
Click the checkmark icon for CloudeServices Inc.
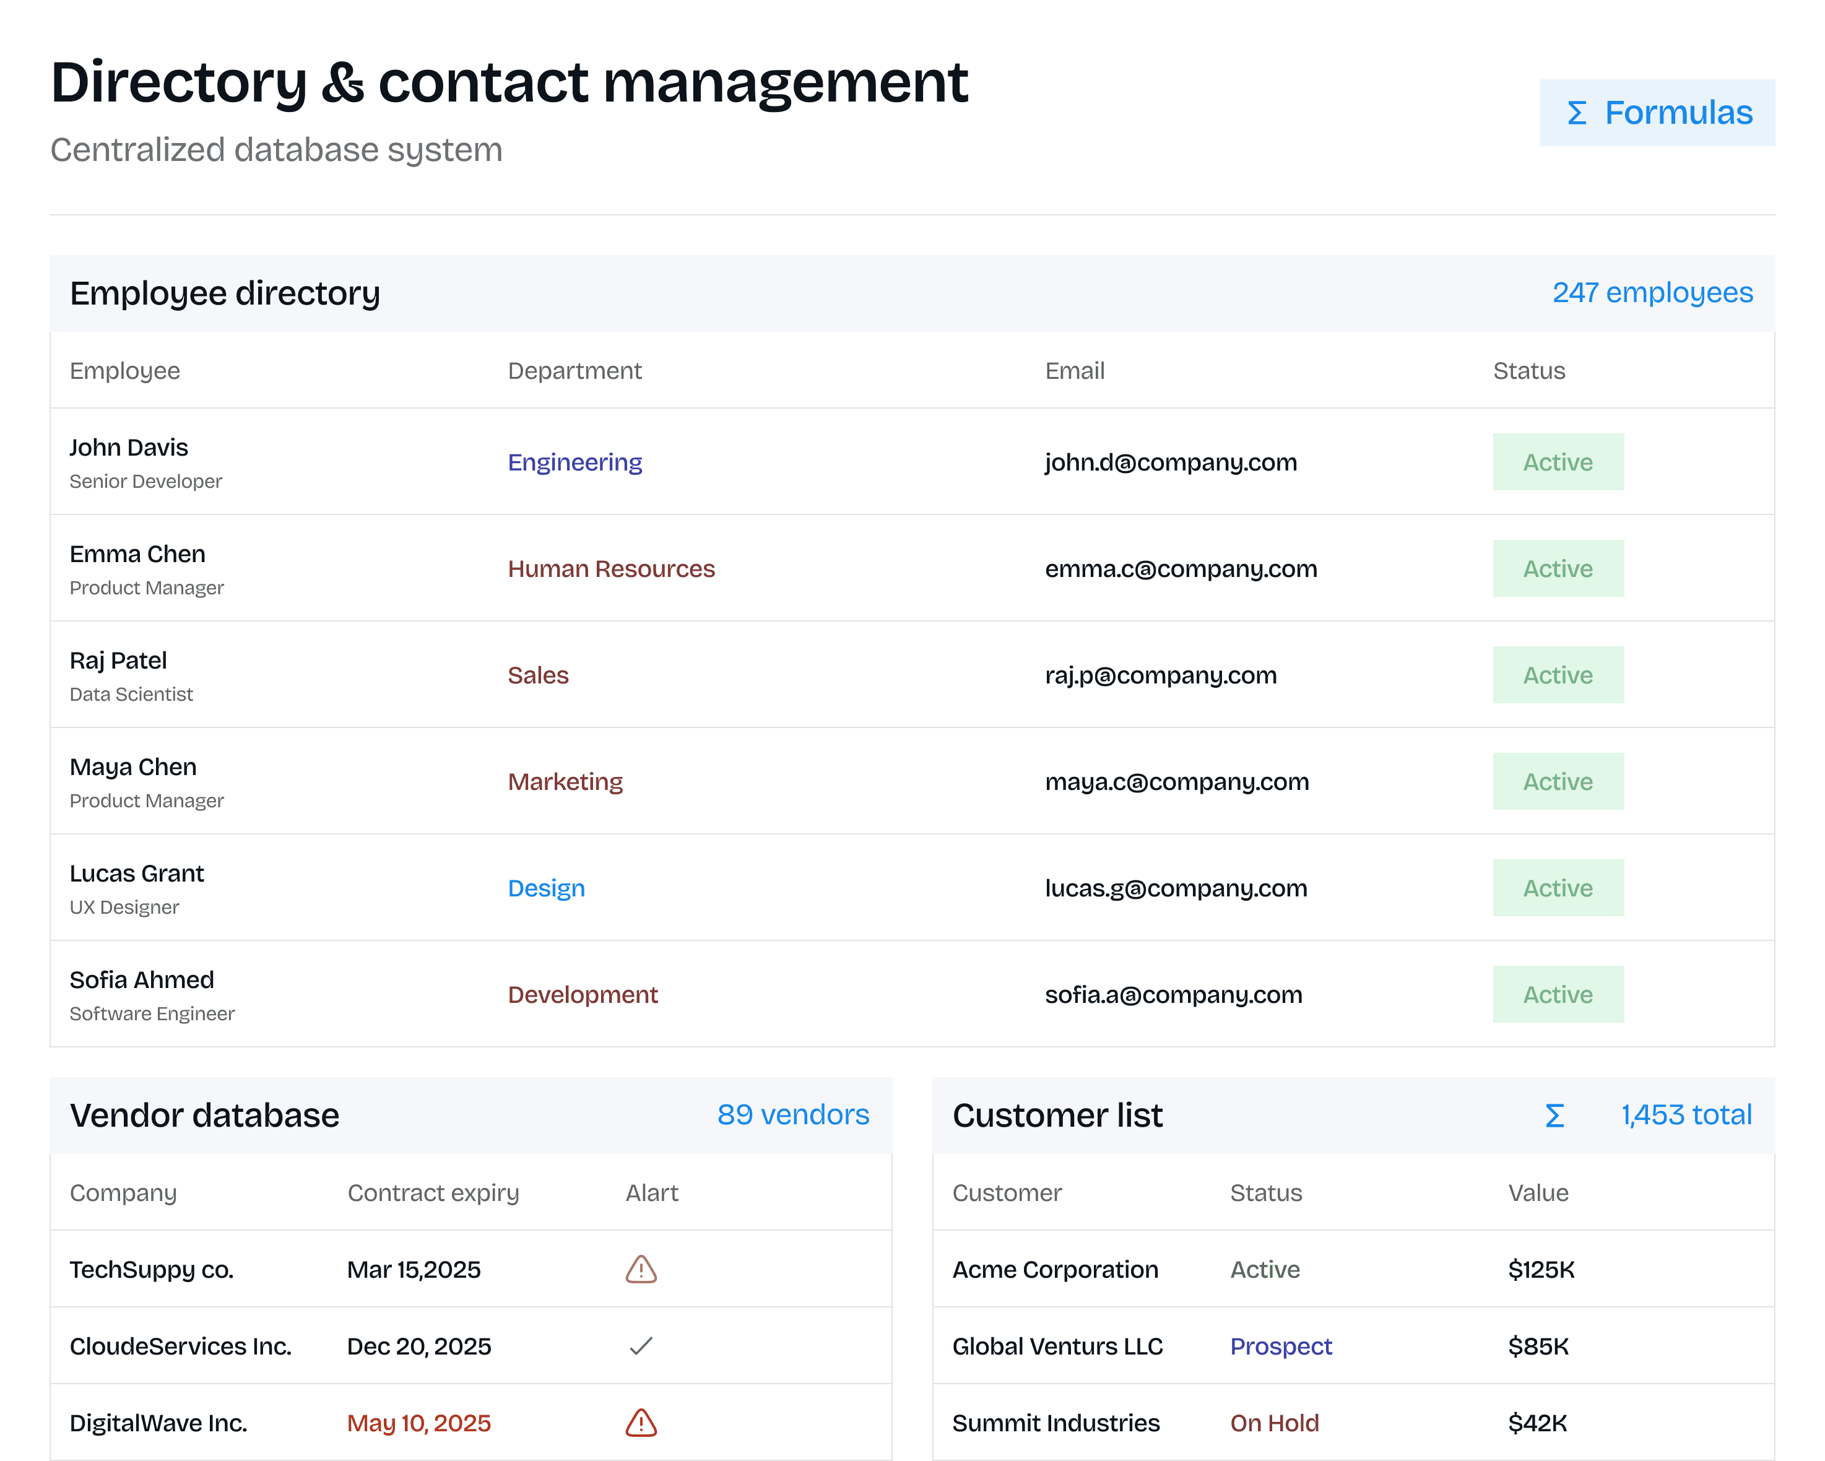[641, 1345]
